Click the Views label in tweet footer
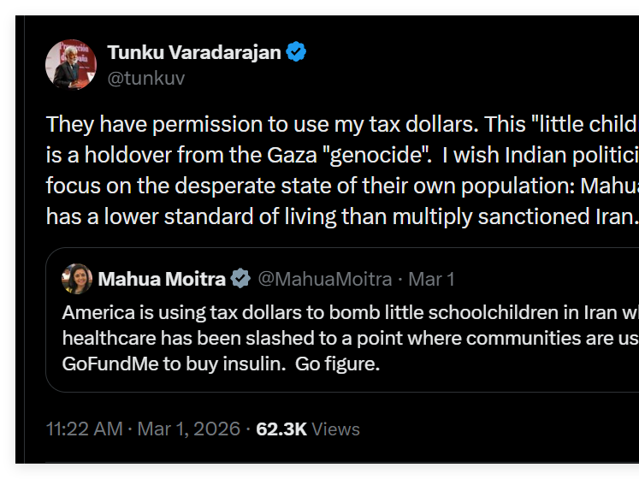 336,429
